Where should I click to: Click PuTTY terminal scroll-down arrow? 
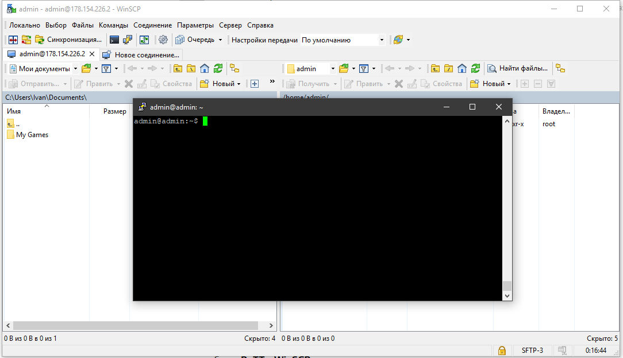click(507, 296)
